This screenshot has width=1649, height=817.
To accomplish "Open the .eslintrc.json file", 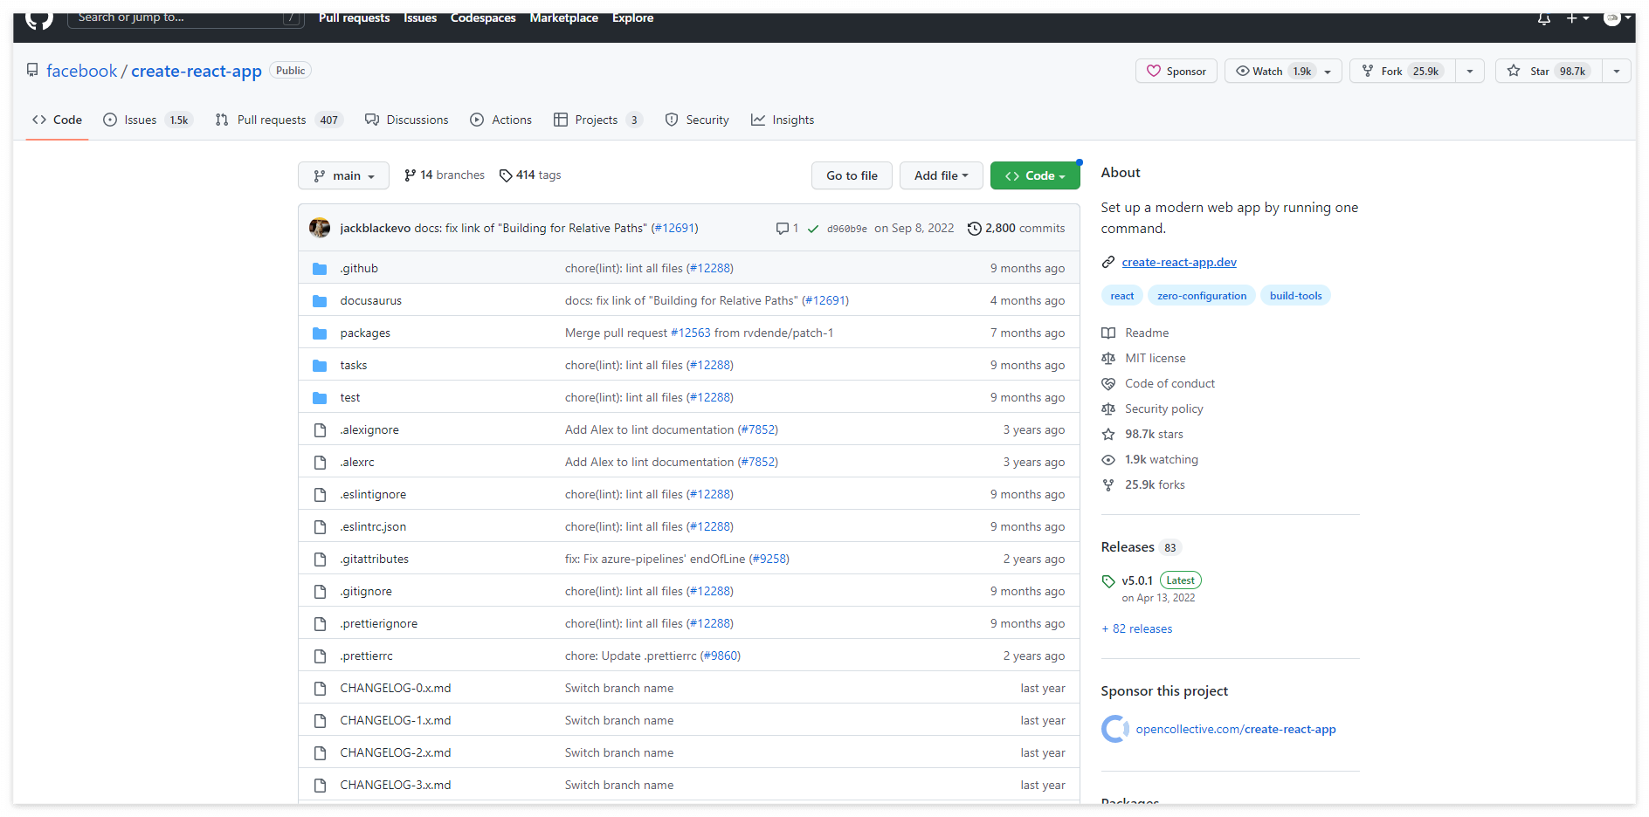I will (x=373, y=526).
